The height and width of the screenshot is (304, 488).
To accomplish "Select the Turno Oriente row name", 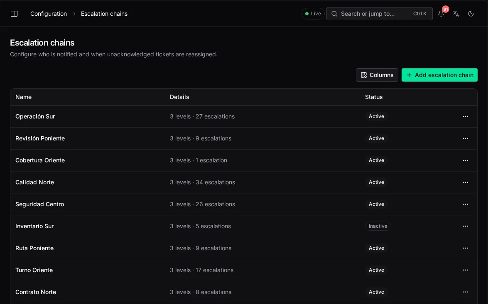I will 34,270.
